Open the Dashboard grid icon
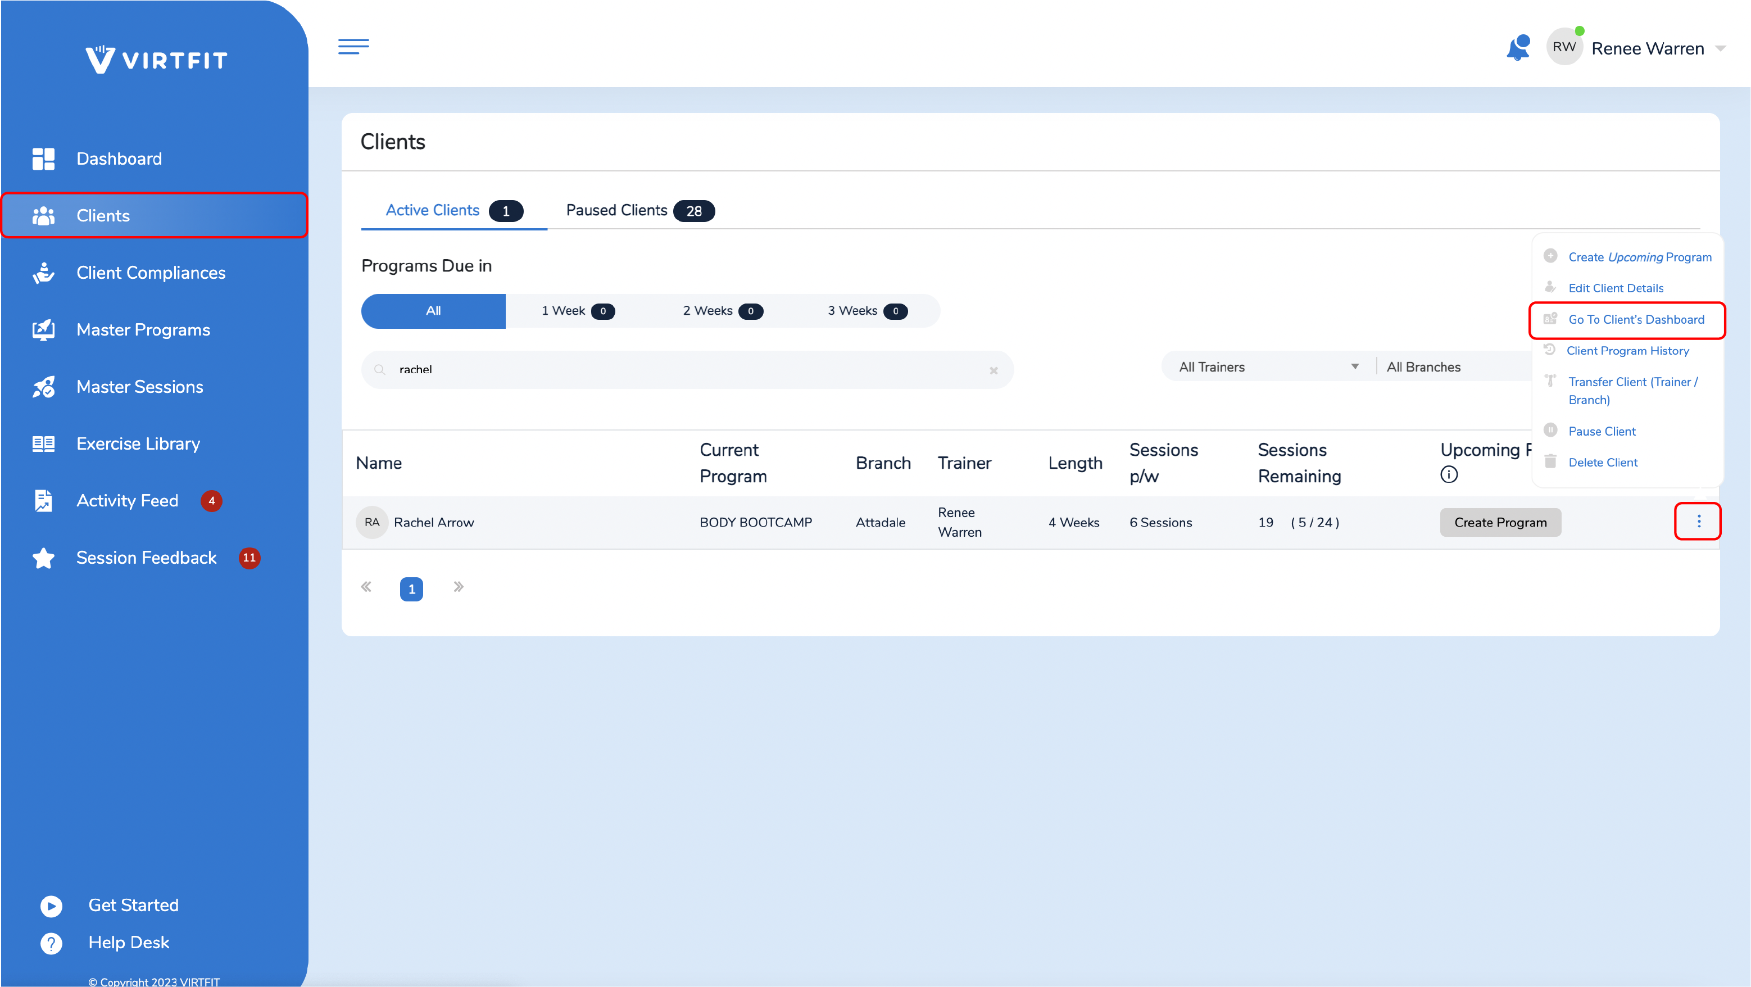Screen dimensions: 1751x987 [x=43, y=159]
